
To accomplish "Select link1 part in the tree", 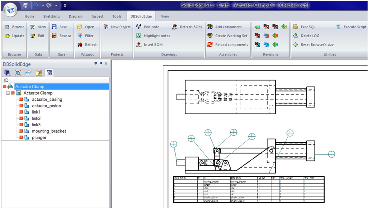I will point(36,112).
